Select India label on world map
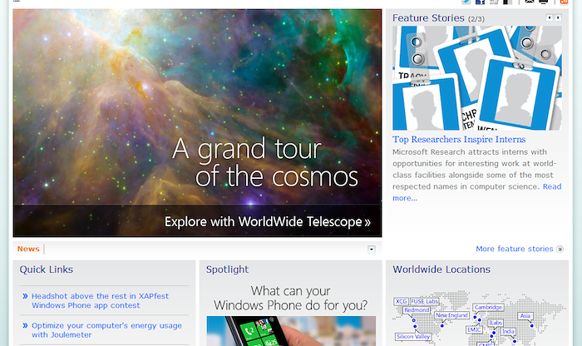The width and height of the screenshot is (582, 346). pyautogui.click(x=508, y=332)
